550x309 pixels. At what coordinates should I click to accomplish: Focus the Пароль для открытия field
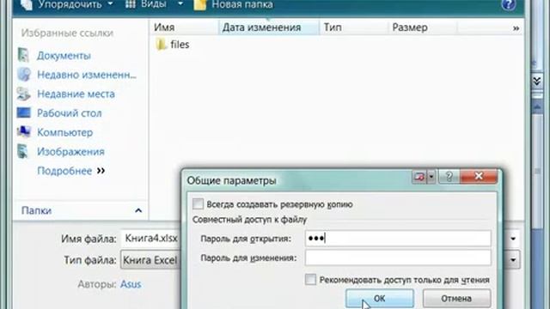click(398, 239)
